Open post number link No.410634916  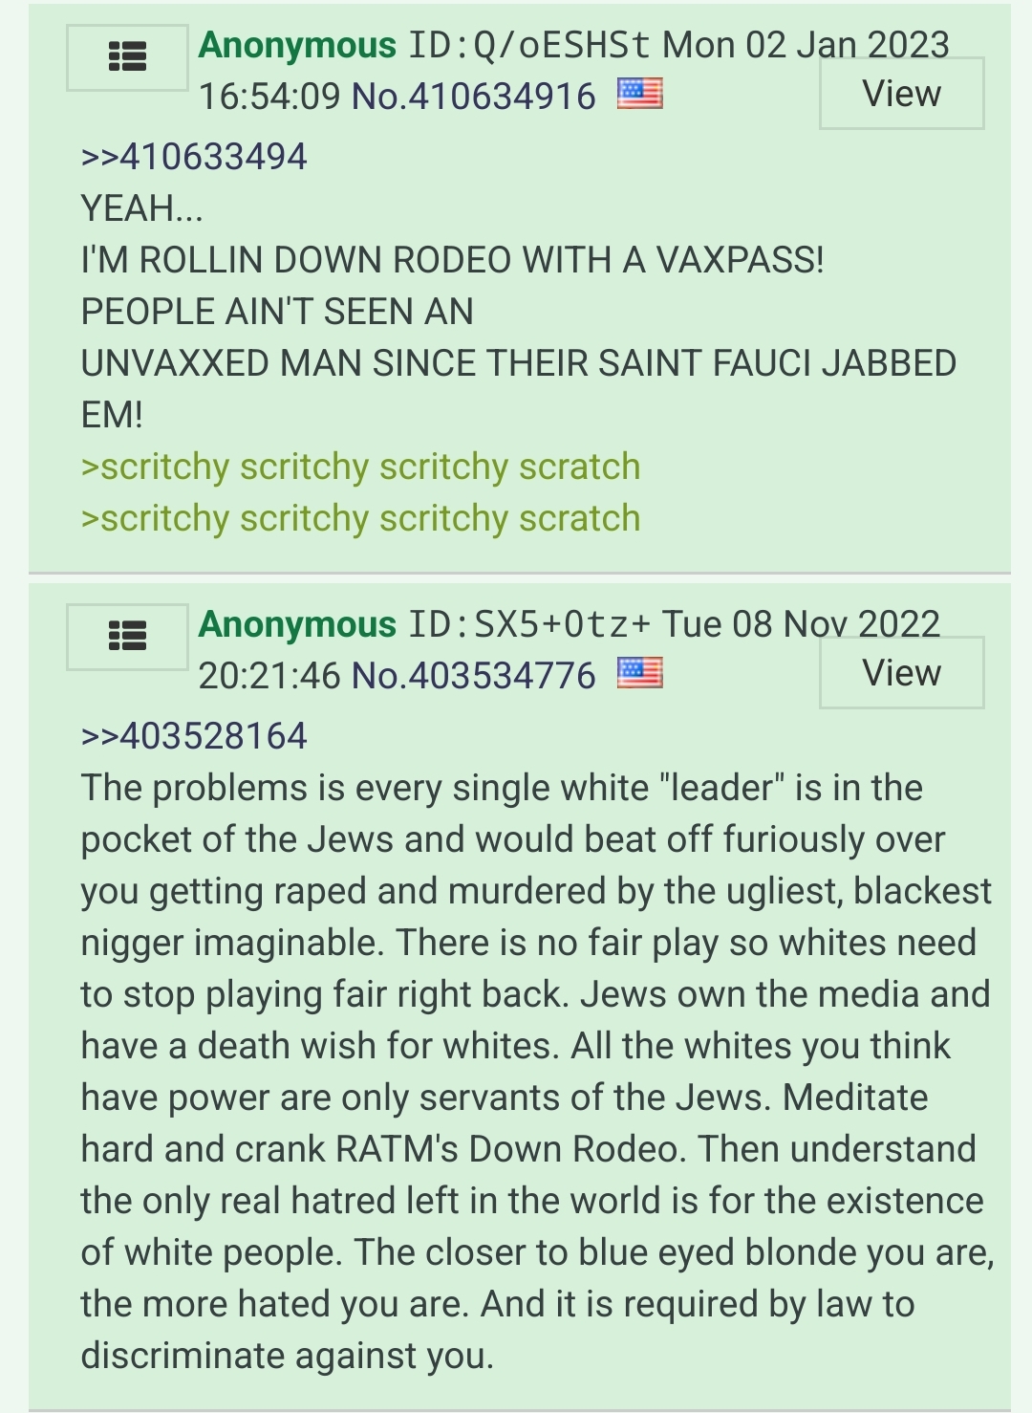click(x=474, y=96)
